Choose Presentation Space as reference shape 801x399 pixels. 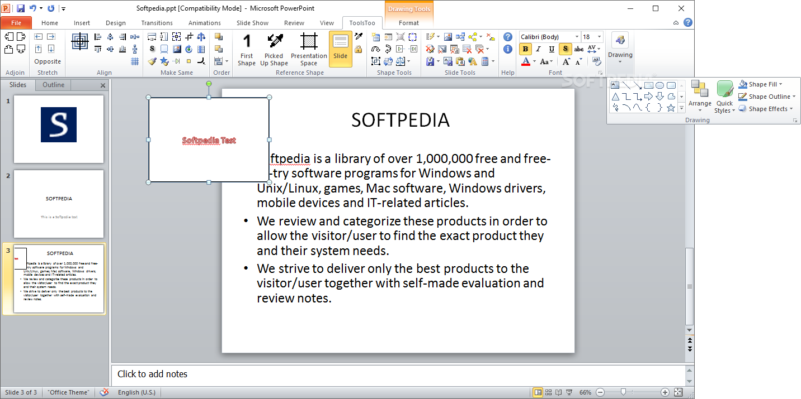click(309, 50)
